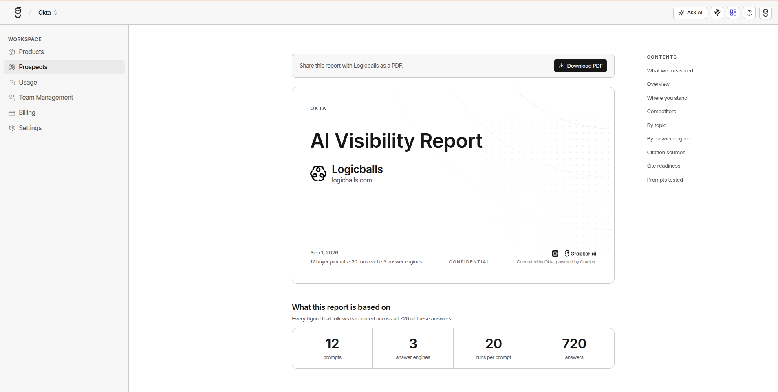The width and height of the screenshot is (778, 392).
Task: Click the Every figure that follows description line
Action: [372, 319]
